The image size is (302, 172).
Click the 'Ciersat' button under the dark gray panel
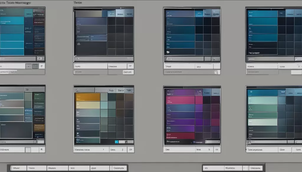(x=128, y=72)
